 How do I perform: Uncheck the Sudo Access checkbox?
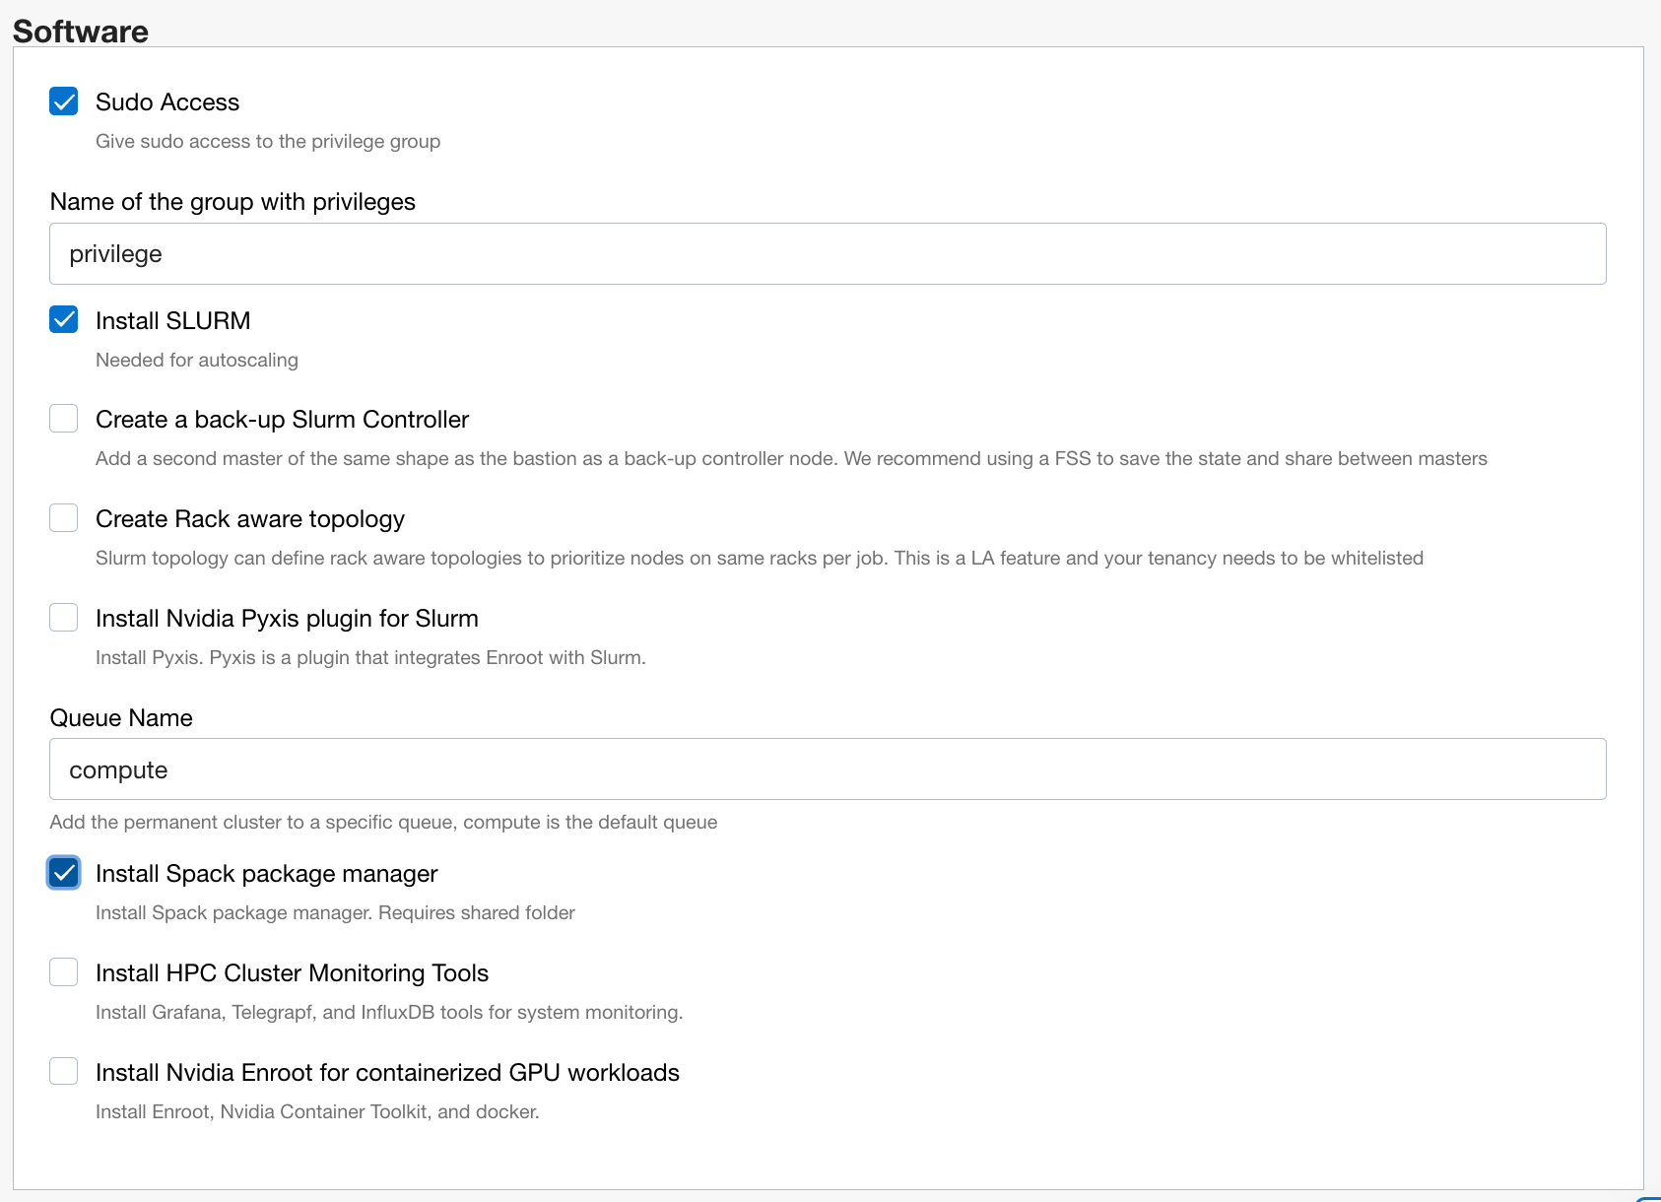64,101
